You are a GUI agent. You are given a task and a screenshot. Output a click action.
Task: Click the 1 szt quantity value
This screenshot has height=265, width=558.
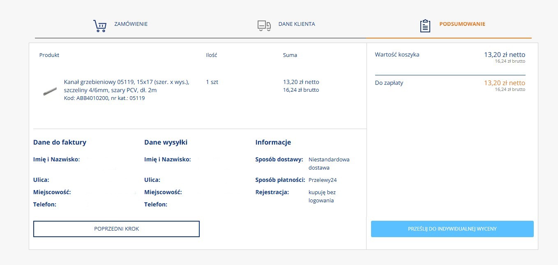coord(212,82)
